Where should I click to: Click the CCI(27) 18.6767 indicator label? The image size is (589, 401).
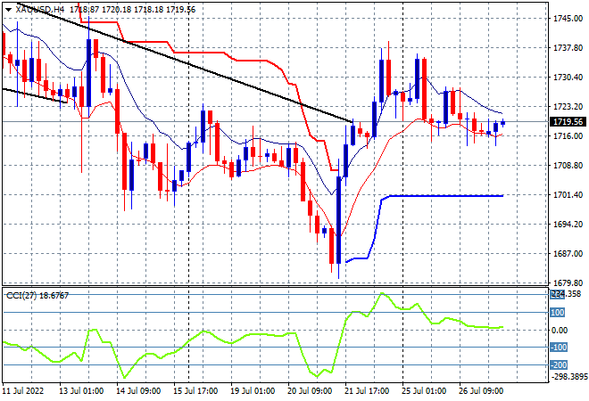coord(37,296)
